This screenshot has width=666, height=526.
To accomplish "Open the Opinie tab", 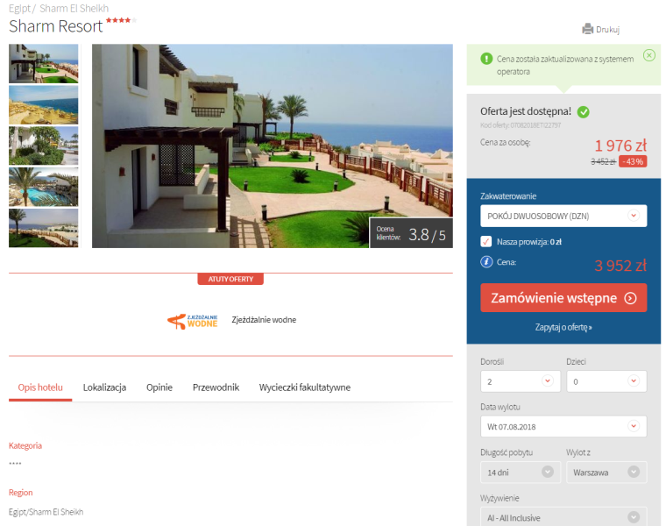I will pos(159,387).
